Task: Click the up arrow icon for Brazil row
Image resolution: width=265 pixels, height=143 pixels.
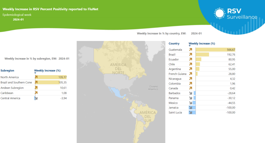Action: (191, 54)
